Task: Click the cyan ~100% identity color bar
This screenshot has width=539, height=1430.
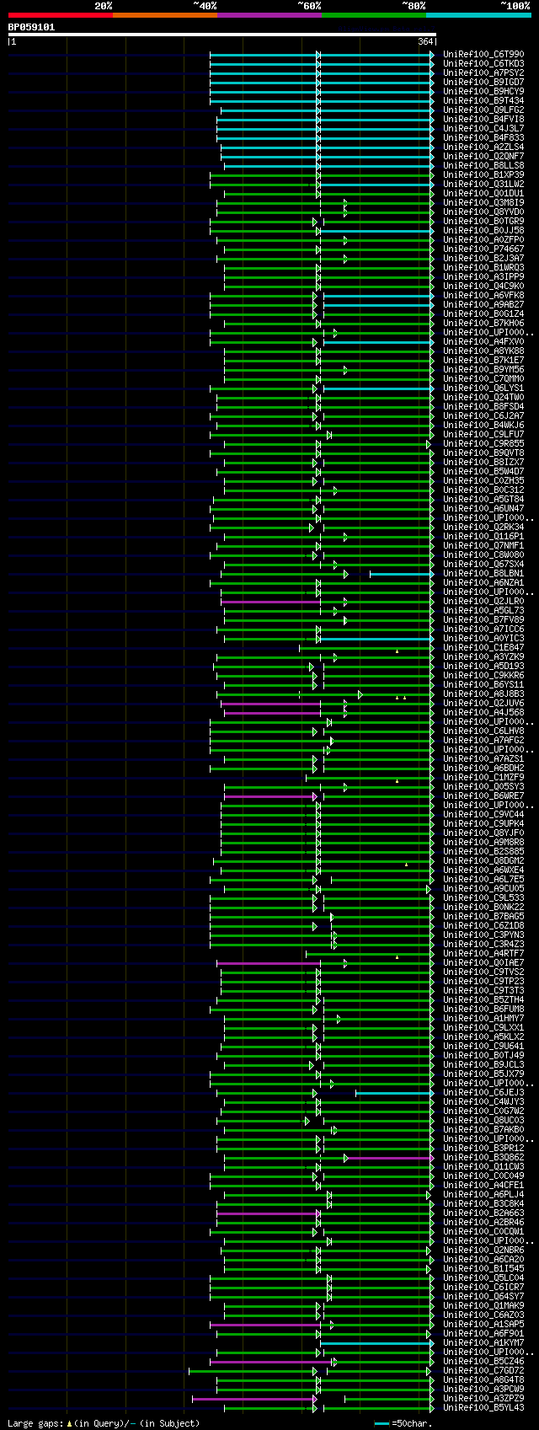Action: (478, 15)
